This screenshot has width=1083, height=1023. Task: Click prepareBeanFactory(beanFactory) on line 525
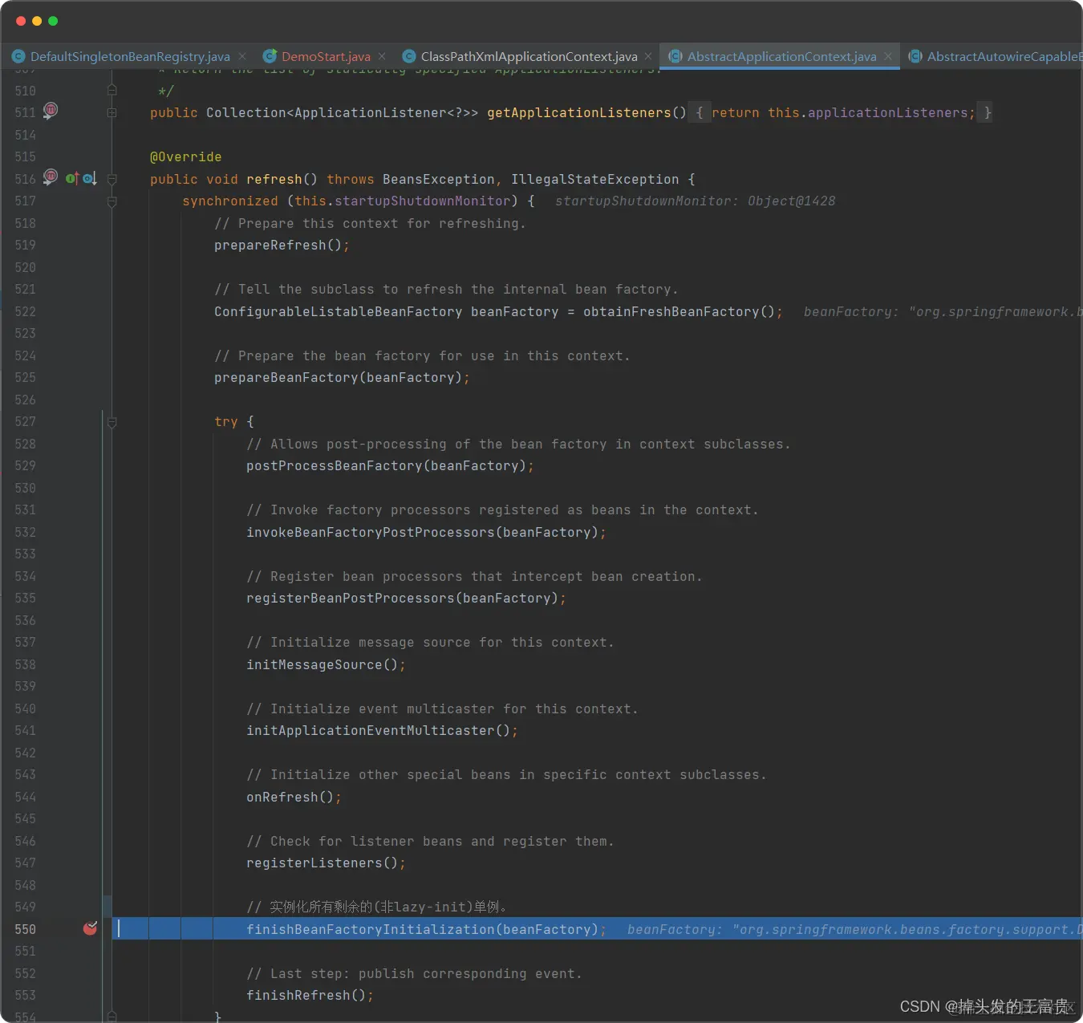coord(338,377)
